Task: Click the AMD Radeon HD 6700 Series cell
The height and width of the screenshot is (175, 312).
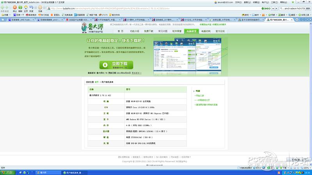Action: pyautogui.click(x=156, y=119)
